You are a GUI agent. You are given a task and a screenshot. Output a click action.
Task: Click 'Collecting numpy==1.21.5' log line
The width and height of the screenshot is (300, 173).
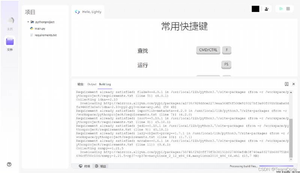pyautogui.click(x=100, y=148)
